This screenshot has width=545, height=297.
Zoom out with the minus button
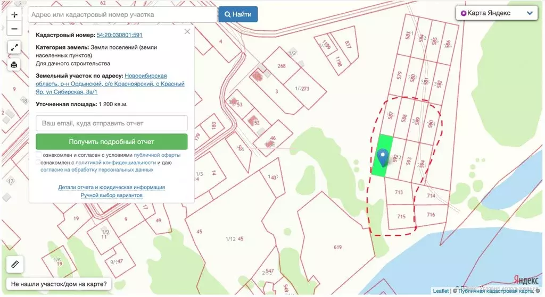coord(14,29)
